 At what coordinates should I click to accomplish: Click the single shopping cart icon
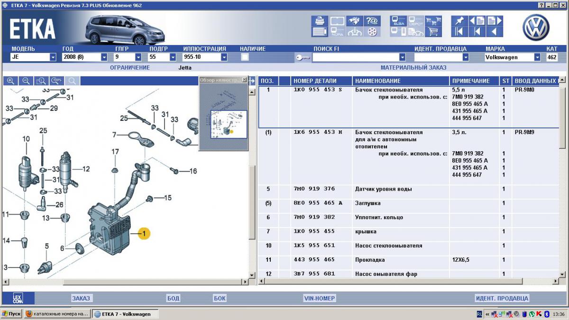click(433, 32)
